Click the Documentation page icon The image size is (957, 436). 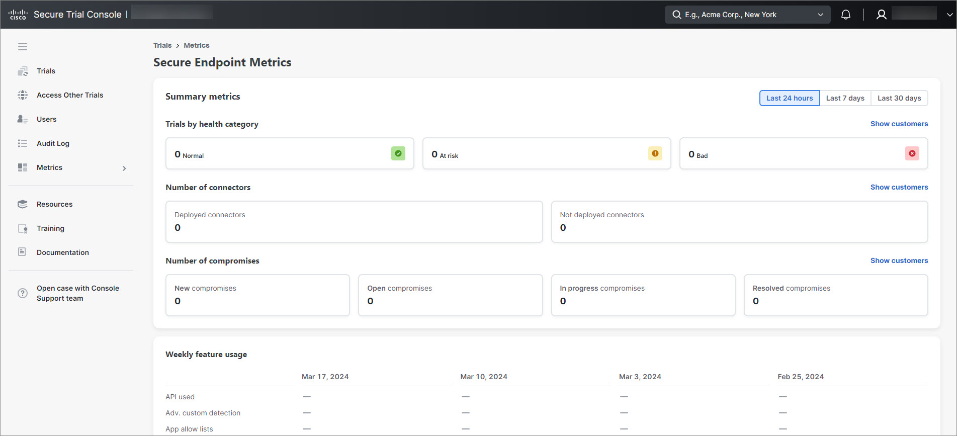[x=22, y=252]
